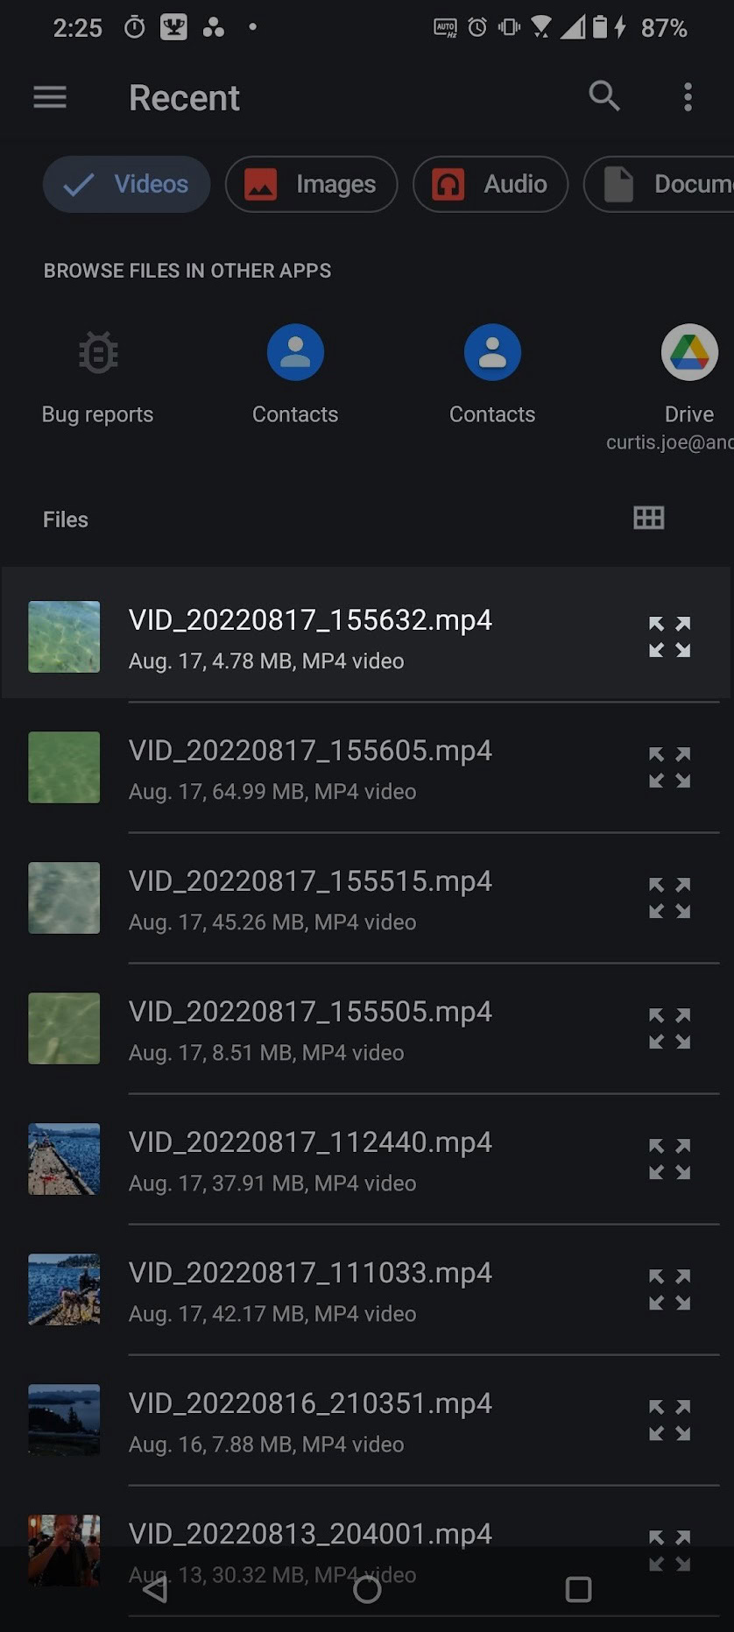
Task: Select file VID_20220817_155605.mp4
Action: click(310, 767)
